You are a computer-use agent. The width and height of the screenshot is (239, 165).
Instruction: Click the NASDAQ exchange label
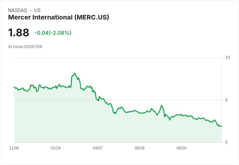(x=18, y=10)
